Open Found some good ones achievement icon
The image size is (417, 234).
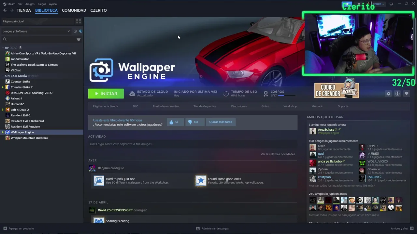point(201,181)
